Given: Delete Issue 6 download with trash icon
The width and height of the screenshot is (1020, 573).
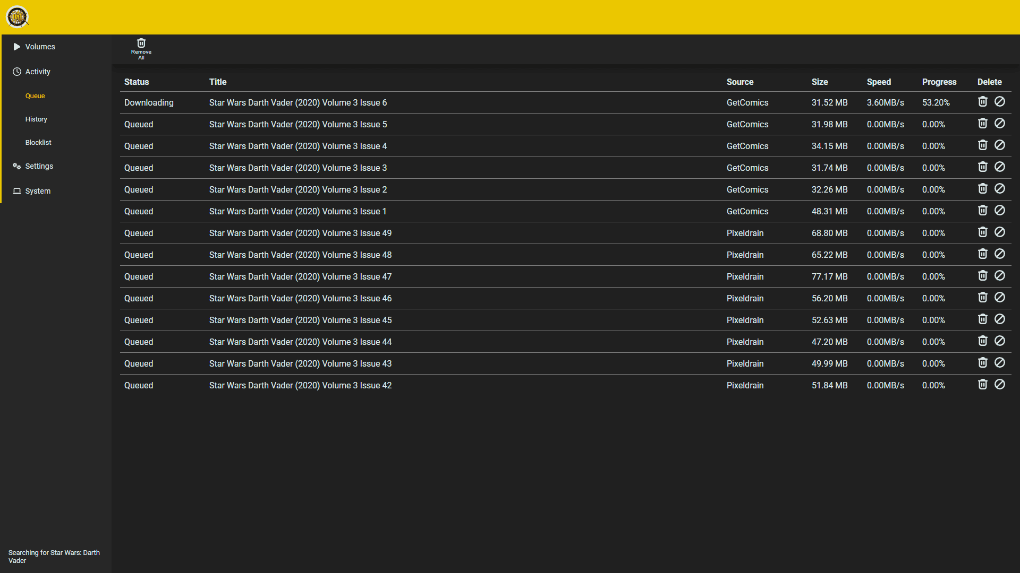Looking at the screenshot, I should tap(982, 102).
